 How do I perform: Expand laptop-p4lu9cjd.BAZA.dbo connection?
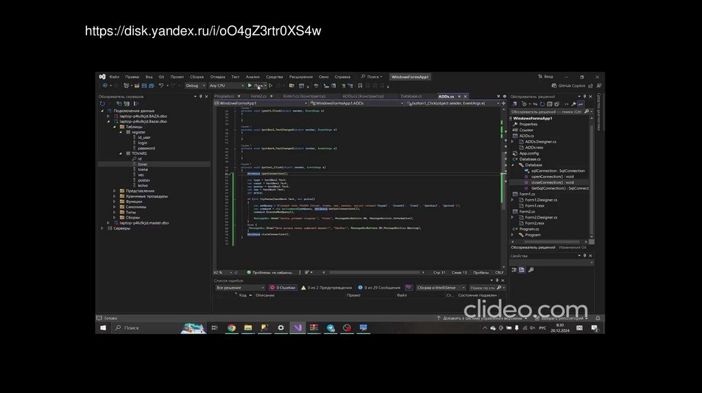click(108, 116)
